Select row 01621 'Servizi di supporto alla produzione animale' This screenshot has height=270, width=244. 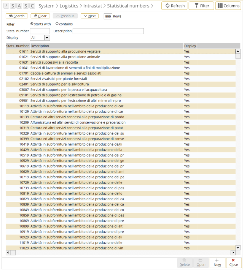pyautogui.click(x=121, y=57)
